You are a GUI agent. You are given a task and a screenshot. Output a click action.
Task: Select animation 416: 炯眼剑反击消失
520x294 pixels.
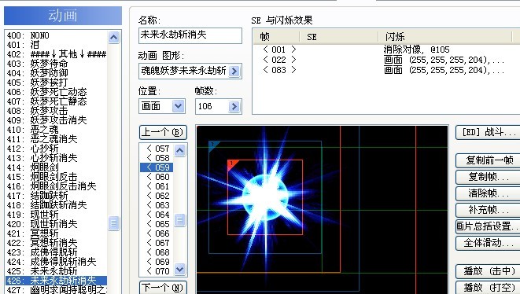tap(57, 186)
